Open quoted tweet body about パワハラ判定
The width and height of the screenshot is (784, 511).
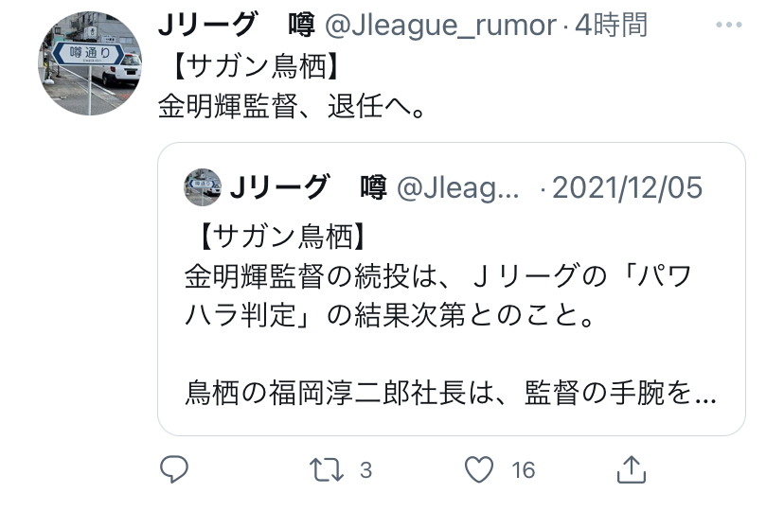[x=438, y=295]
